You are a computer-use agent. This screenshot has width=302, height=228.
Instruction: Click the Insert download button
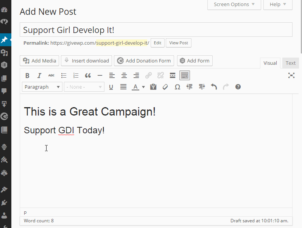pos(87,61)
